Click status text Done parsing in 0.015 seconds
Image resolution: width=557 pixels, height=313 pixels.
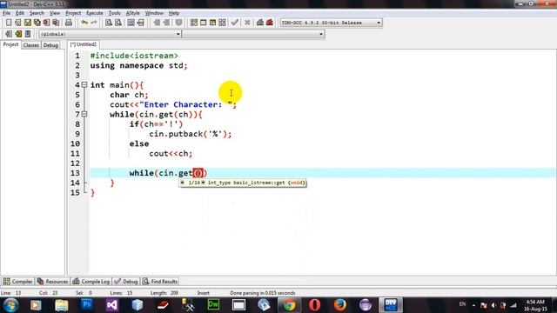263,293
